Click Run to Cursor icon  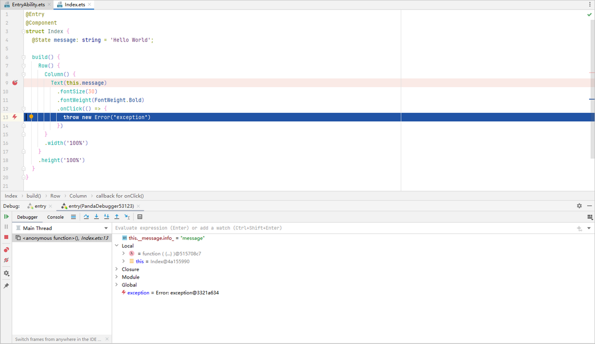(x=127, y=217)
